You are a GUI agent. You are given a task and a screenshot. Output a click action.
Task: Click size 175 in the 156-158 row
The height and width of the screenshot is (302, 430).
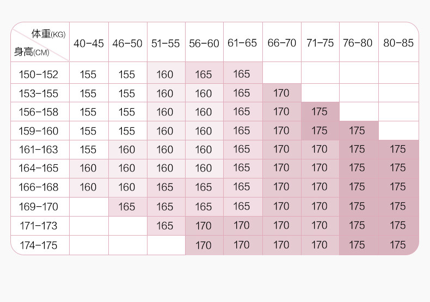pos(320,112)
